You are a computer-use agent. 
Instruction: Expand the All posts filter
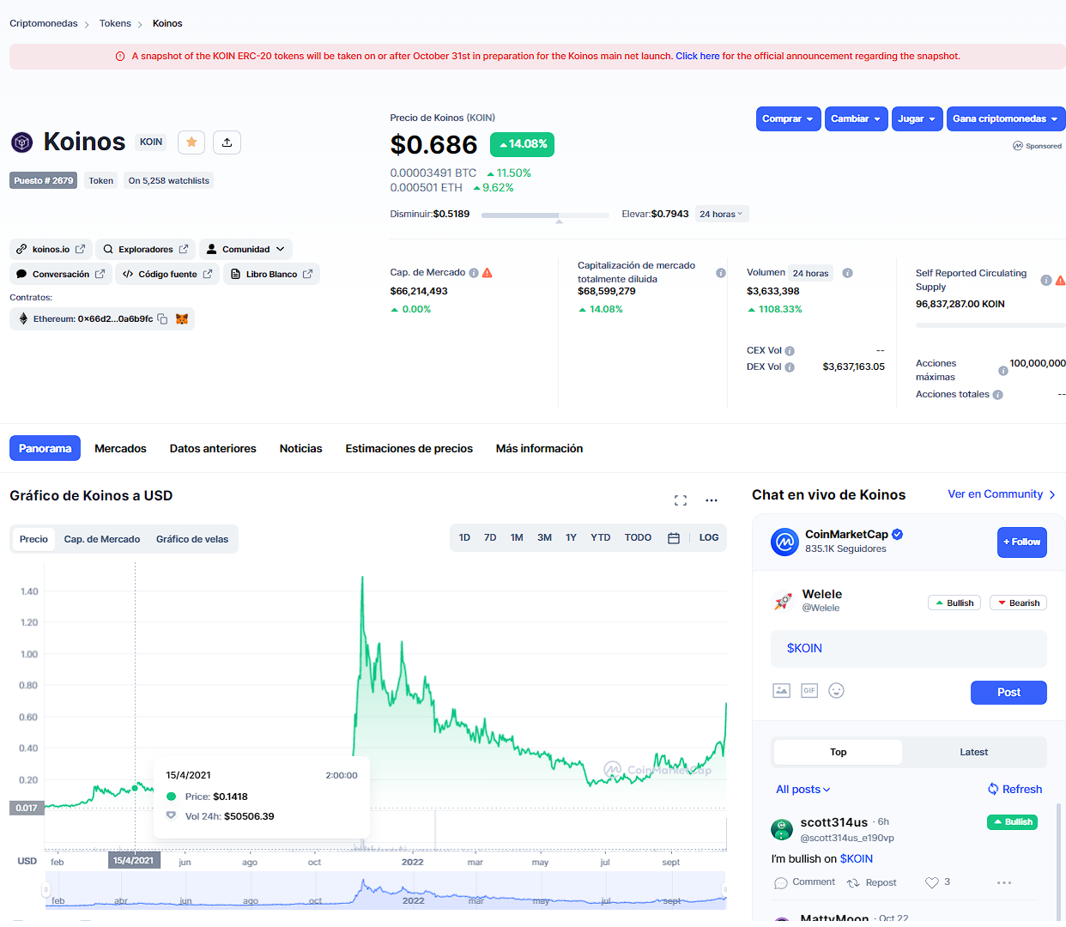point(803,790)
